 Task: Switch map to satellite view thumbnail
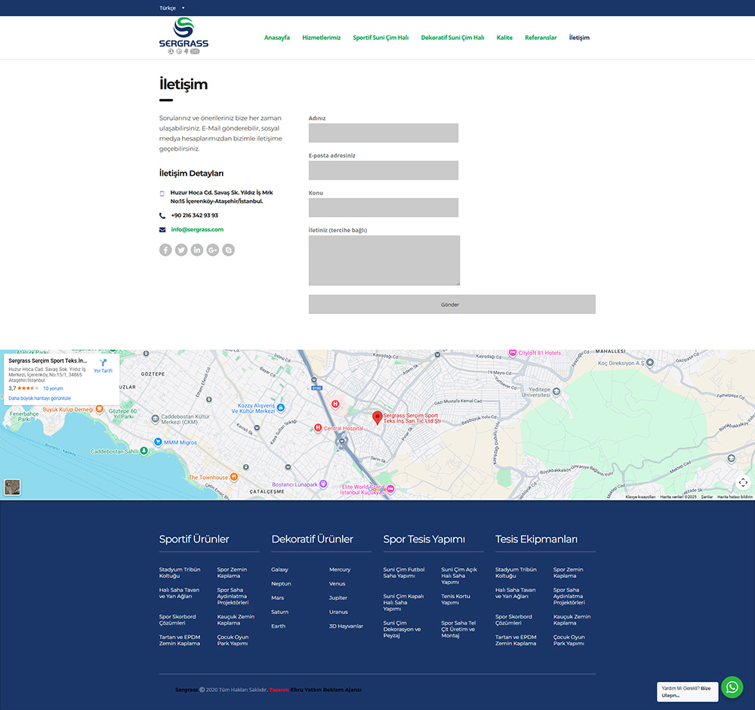click(12, 487)
